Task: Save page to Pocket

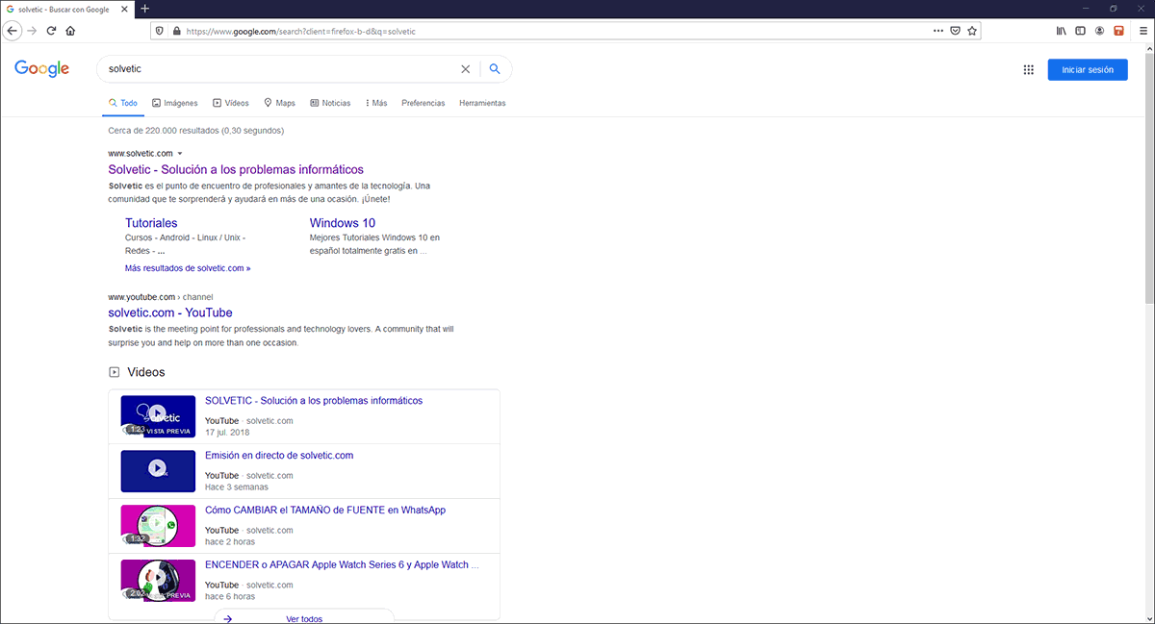Action: 955,31
